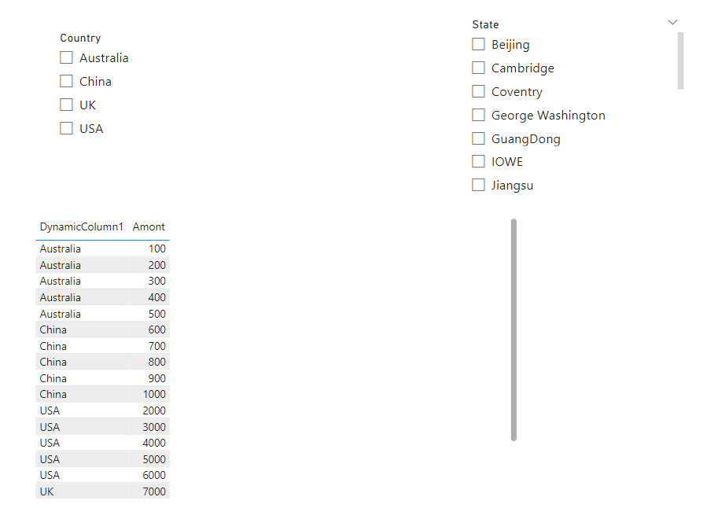This screenshot has height=508, width=718.
Task: Toggle the GuangDong state checkbox
Action: [478, 138]
